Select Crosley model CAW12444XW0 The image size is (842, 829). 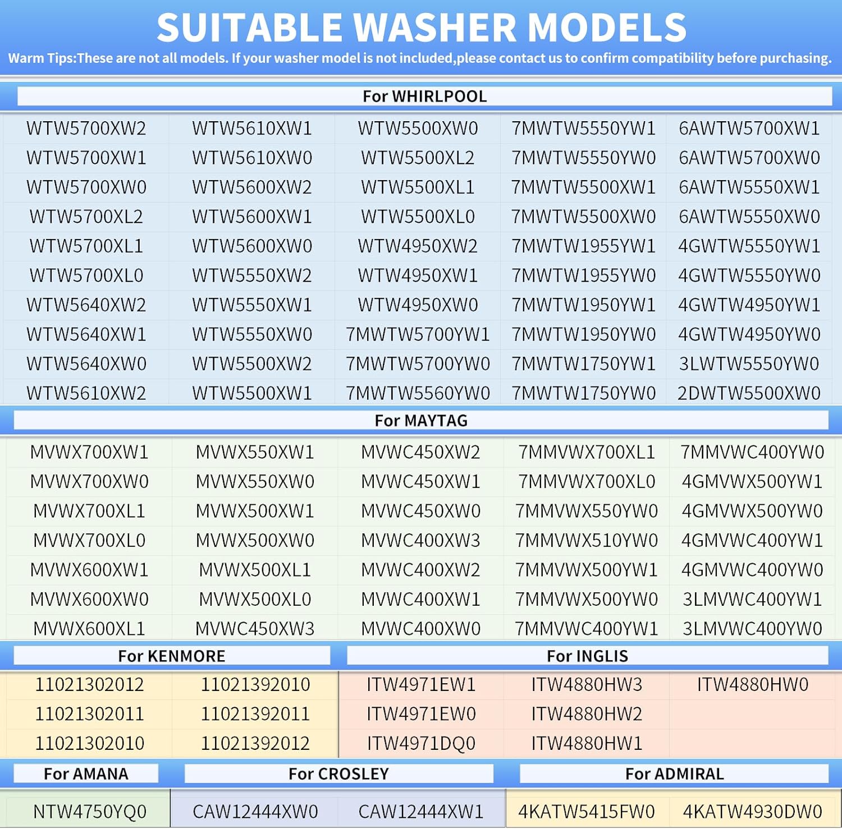click(x=255, y=812)
